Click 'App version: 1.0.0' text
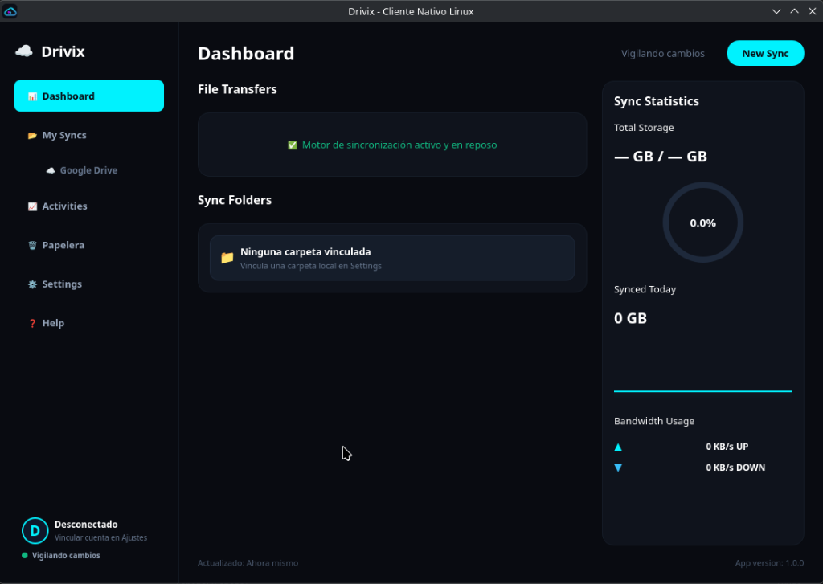 coord(769,563)
